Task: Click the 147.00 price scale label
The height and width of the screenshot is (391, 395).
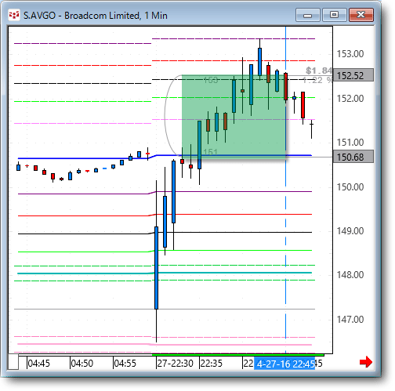Action: [350, 320]
